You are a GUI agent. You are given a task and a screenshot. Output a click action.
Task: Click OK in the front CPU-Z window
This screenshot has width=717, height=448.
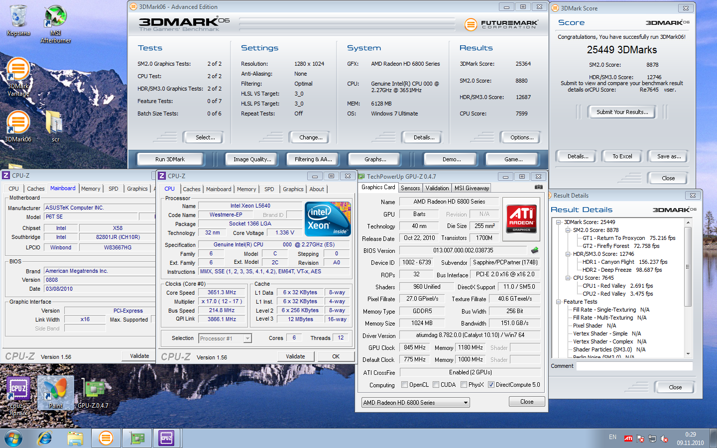point(336,356)
